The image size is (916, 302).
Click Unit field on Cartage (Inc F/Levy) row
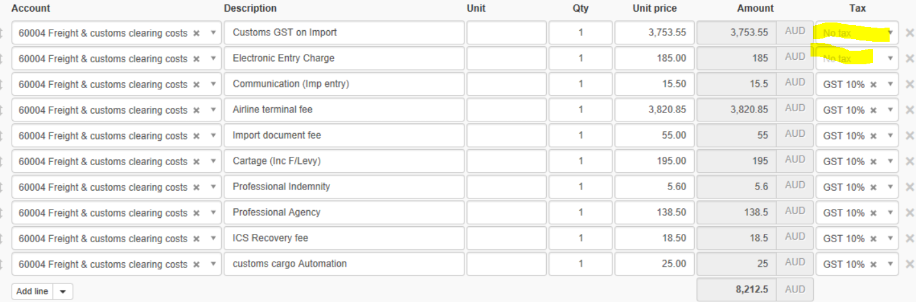click(506, 161)
